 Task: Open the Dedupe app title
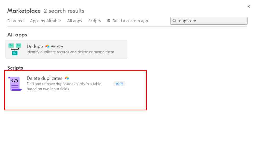click(35, 46)
